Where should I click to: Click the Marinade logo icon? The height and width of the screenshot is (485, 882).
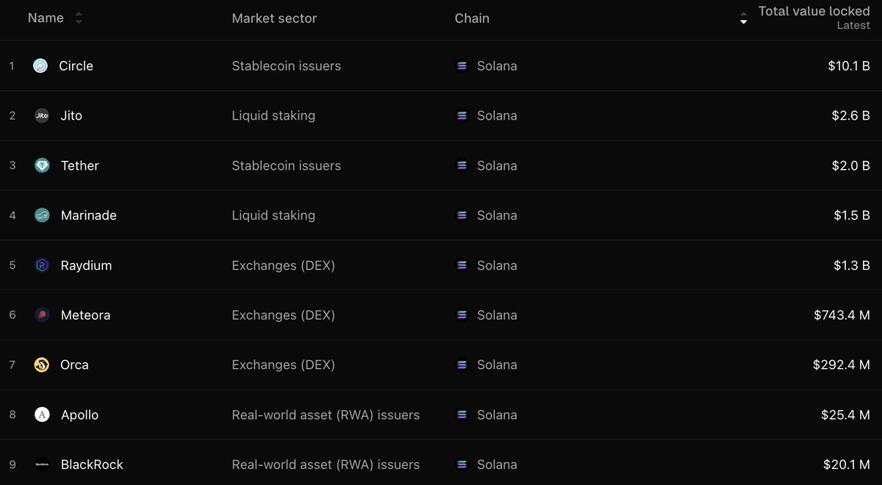pyautogui.click(x=41, y=215)
